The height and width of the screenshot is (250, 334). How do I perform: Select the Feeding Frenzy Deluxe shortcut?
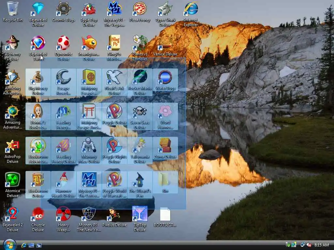(64, 150)
